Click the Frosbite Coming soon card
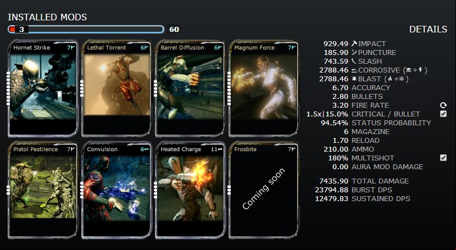456x250 pixels. (264, 190)
